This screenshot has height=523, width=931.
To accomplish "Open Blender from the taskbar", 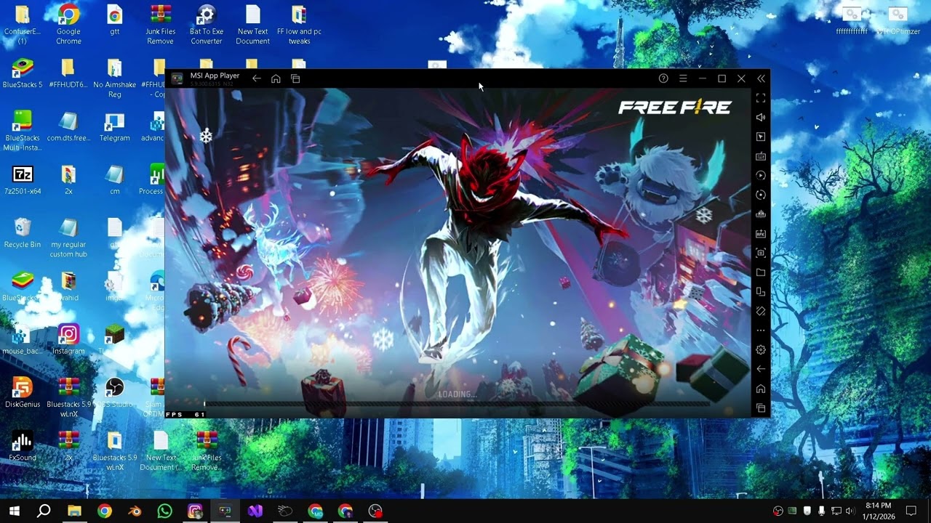I will click(135, 511).
